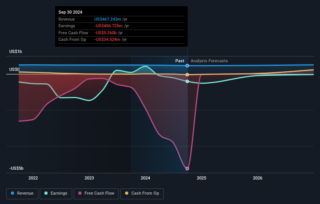
Task: Click the Earnings row label in tooltip
Action: tap(67, 26)
